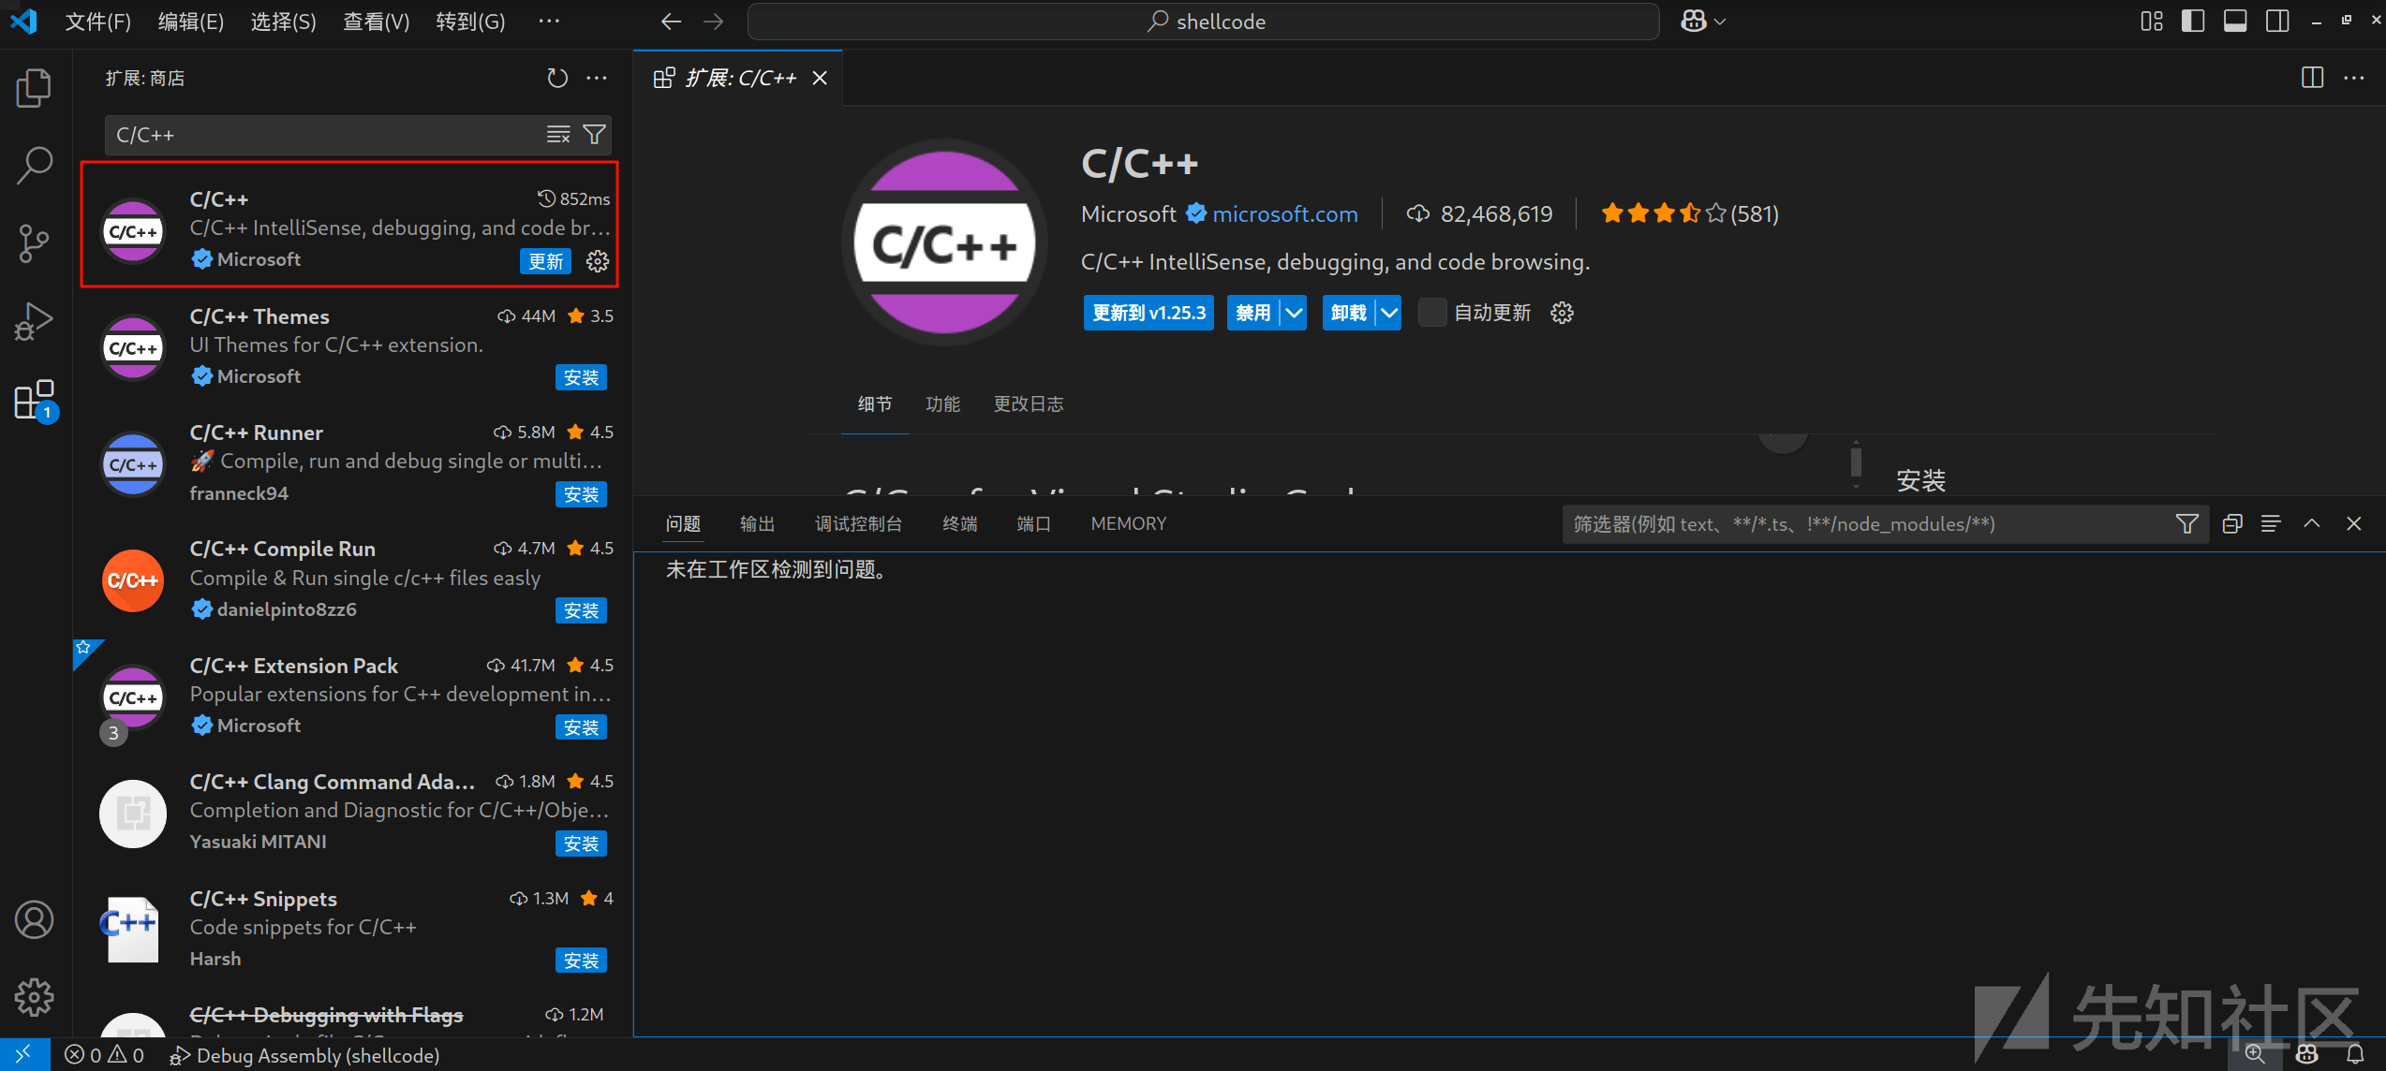Open the problems panel filter funnel
2386x1071 pixels.
point(2186,524)
